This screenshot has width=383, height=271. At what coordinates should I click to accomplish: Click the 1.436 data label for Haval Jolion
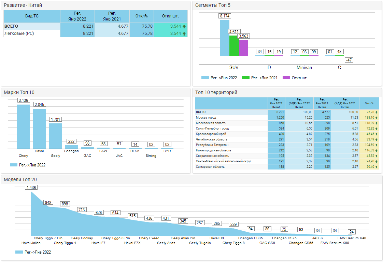click(x=31, y=187)
